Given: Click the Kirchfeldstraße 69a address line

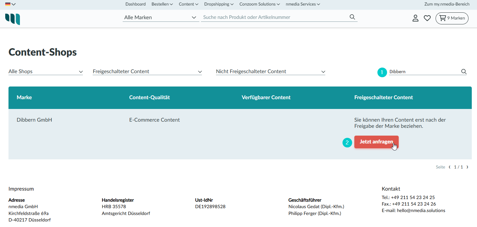Looking at the screenshot, I should pyautogui.click(x=28, y=213).
